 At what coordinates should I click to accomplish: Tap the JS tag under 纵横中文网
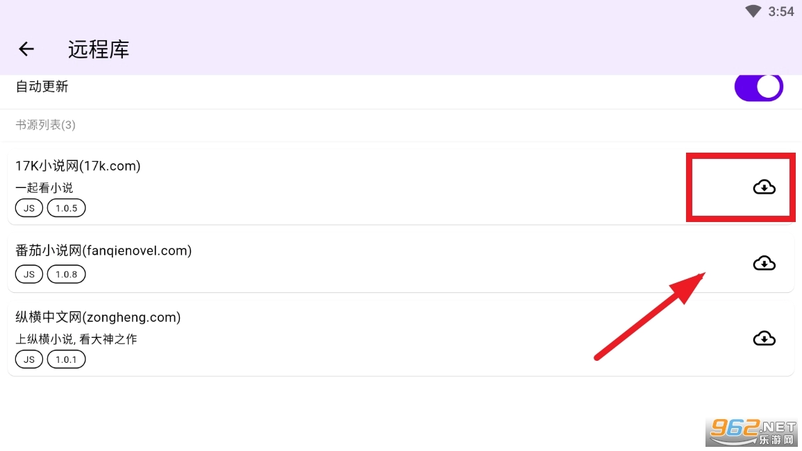pos(29,359)
